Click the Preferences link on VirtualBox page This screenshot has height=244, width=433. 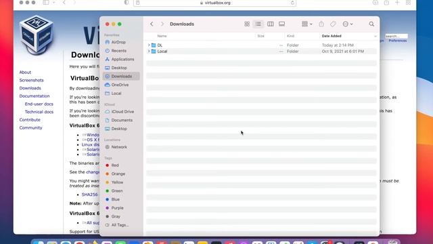pos(398,41)
